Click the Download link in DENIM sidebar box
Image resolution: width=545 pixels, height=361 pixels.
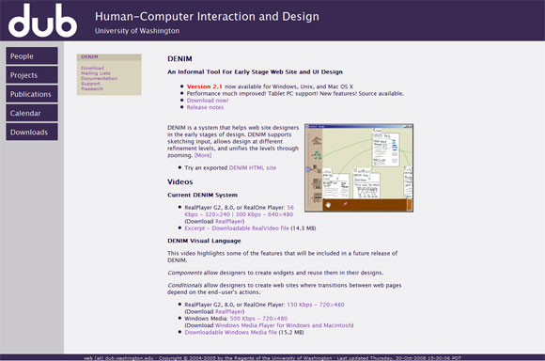[x=92, y=68]
